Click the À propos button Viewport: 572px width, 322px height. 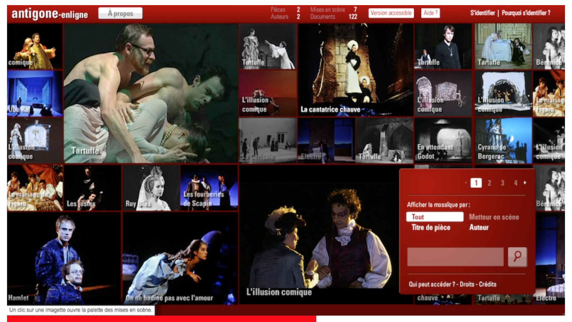click(x=120, y=13)
